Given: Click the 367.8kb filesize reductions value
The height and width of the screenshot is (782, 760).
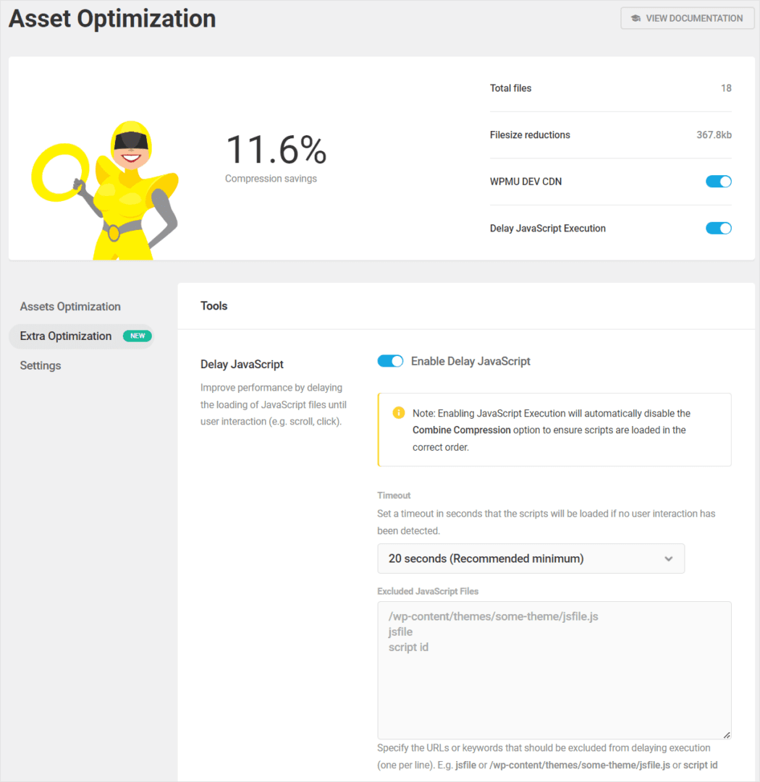Looking at the screenshot, I should [x=714, y=135].
